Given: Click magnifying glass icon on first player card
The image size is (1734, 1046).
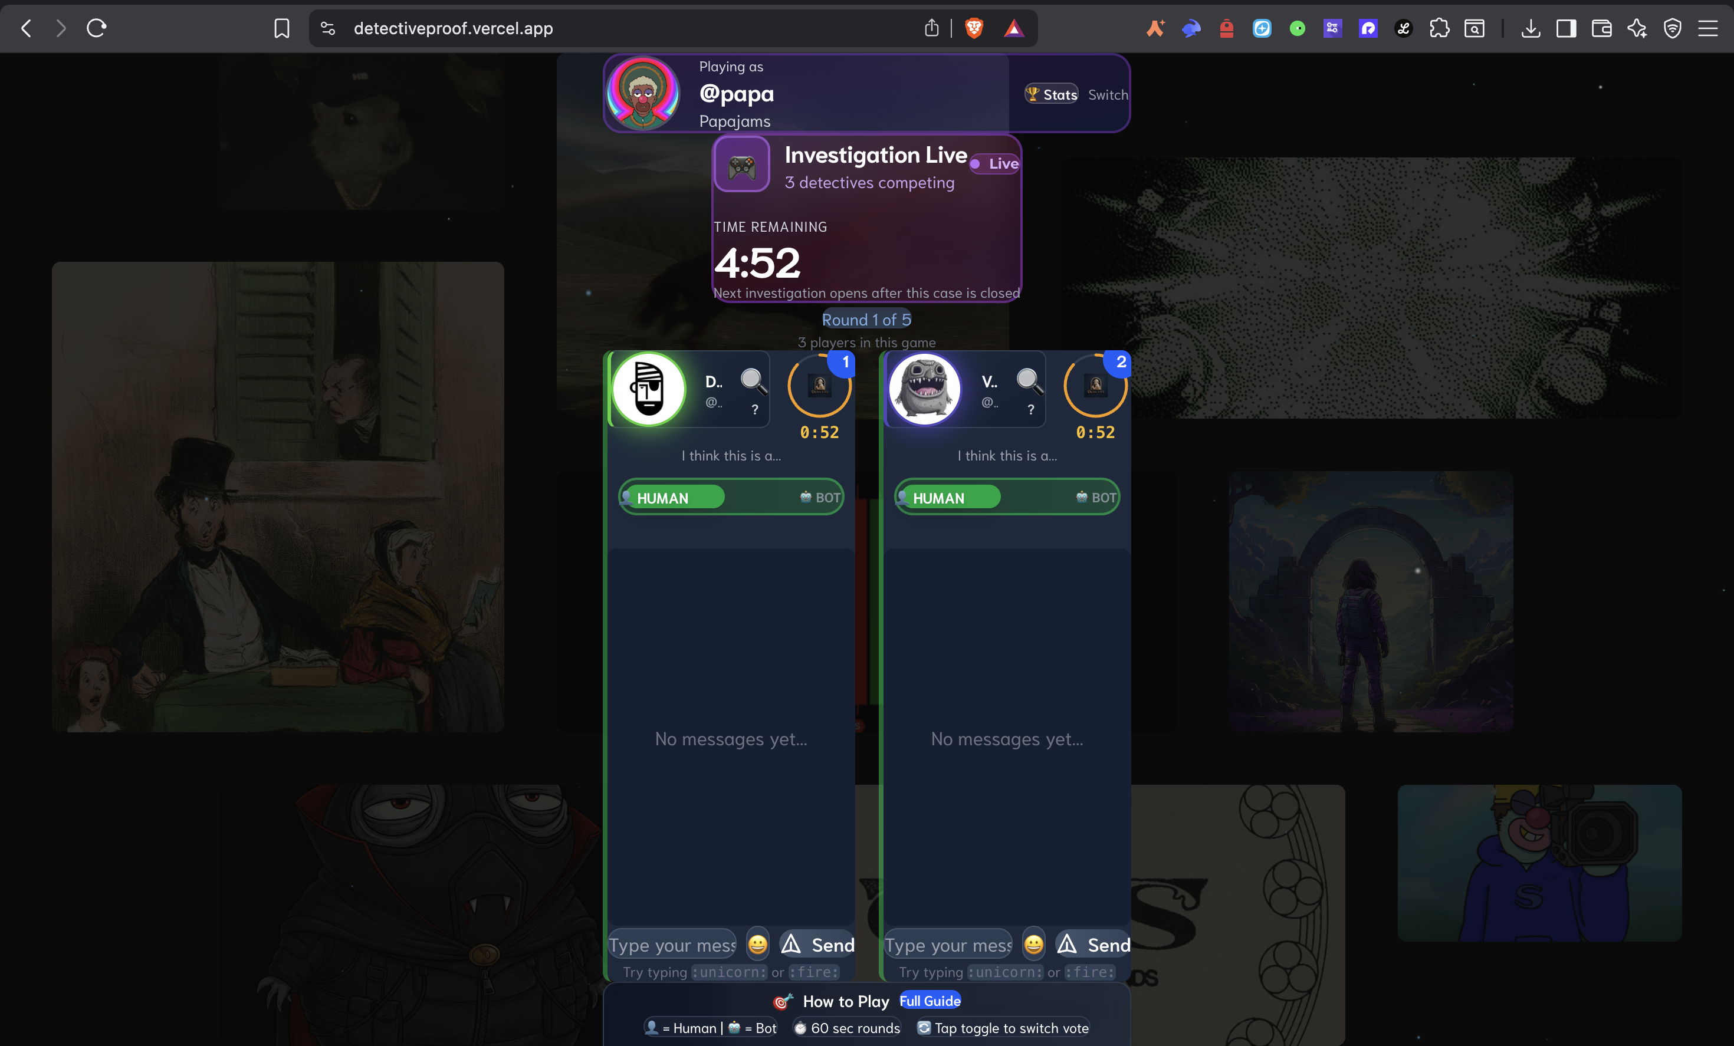Looking at the screenshot, I should (753, 380).
